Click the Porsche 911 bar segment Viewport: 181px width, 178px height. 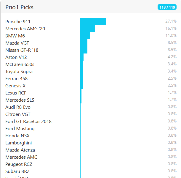coord(92,21)
